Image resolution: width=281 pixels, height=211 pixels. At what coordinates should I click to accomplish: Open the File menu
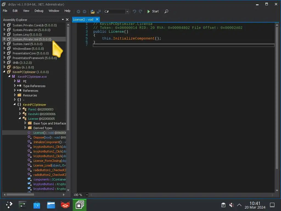click(5, 11)
